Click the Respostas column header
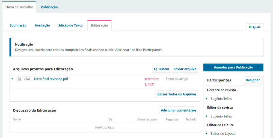Viewport: 273px width, 138px height. pyautogui.click(x=172, y=119)
